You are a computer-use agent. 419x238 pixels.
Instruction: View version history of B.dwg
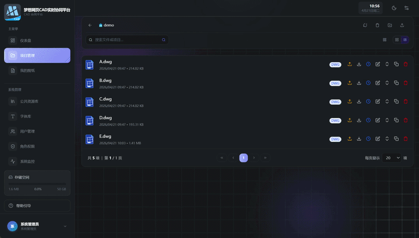(x=368, y=83)
